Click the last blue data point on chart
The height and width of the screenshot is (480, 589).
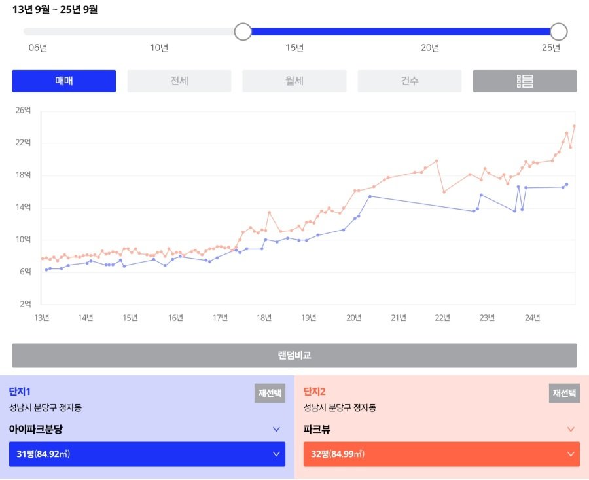(567, 185)
